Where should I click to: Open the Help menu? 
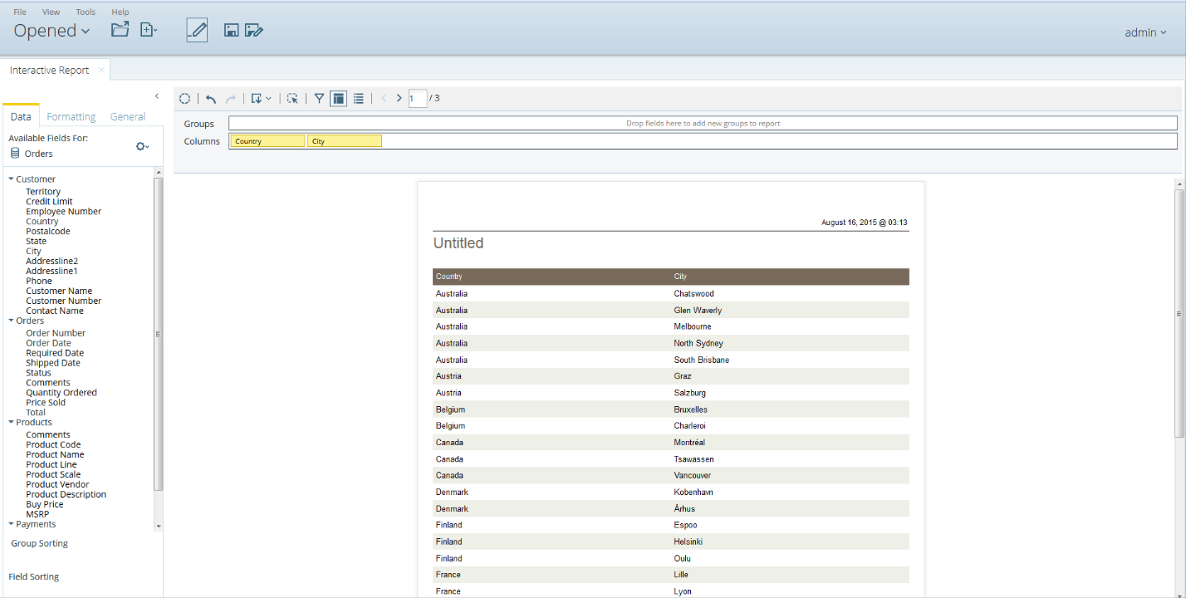(x=120, y=12)
